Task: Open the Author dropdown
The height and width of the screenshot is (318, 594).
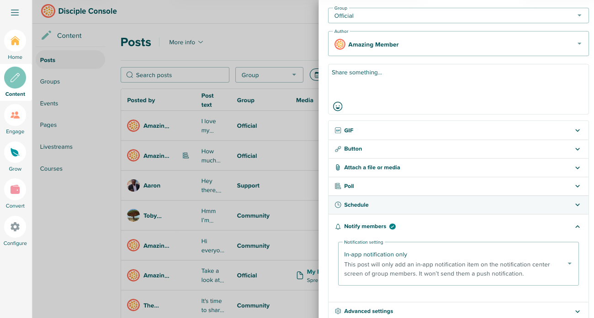Action: tap(458, 44)
